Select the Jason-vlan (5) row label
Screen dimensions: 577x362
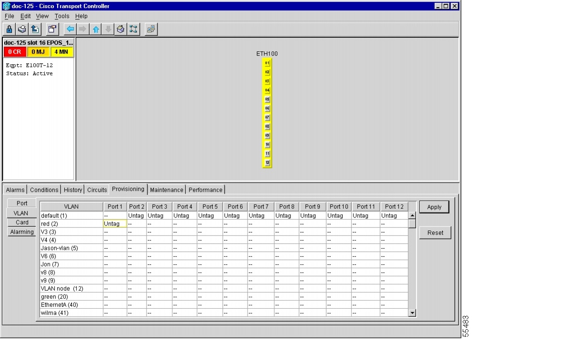click(x=71, y=248)
